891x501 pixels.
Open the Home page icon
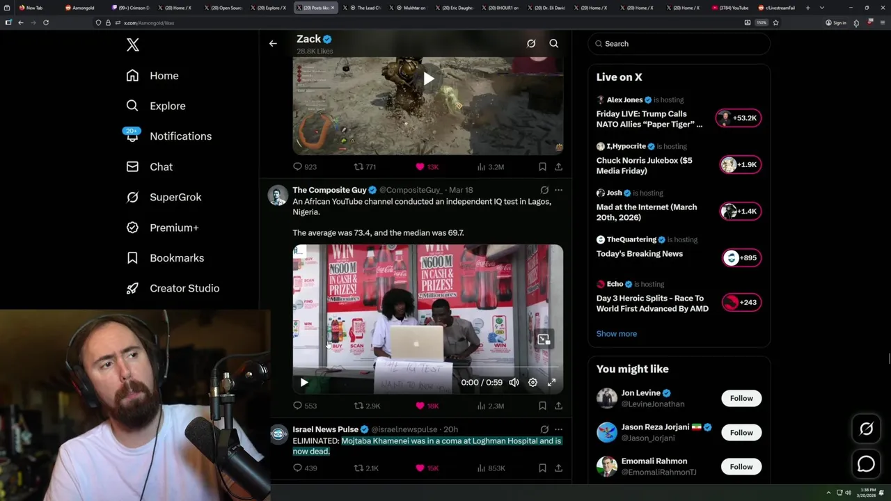tap(132, 76)
